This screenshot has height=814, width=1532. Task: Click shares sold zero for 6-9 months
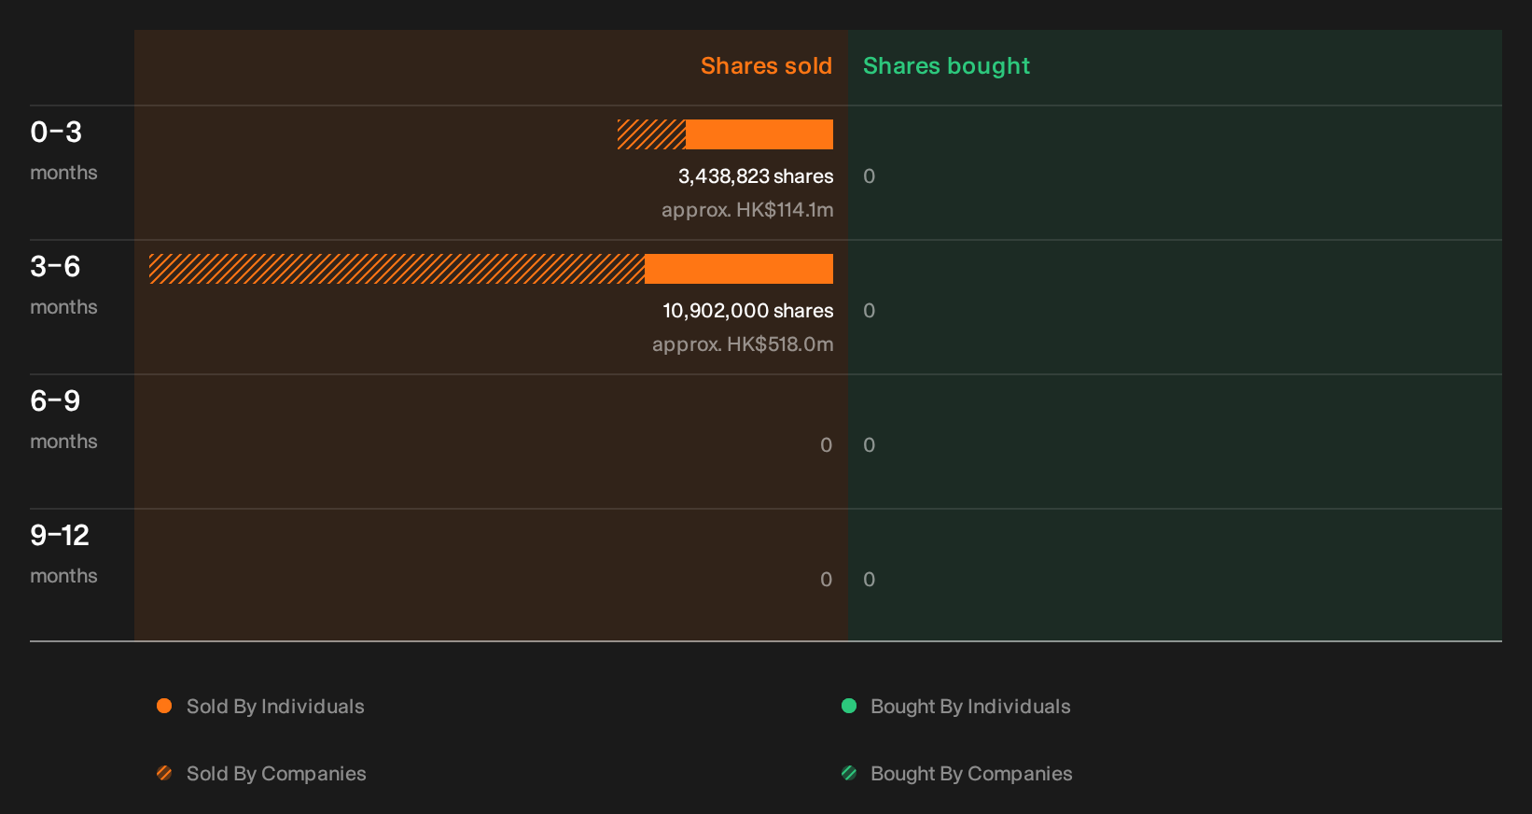click(x=826, y=445)
